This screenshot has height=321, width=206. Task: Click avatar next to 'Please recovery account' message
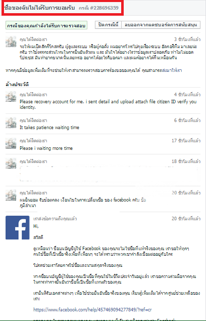point(11,97)
